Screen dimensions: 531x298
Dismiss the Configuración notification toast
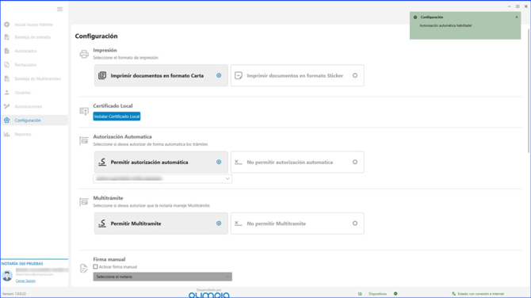click(517, 17)
